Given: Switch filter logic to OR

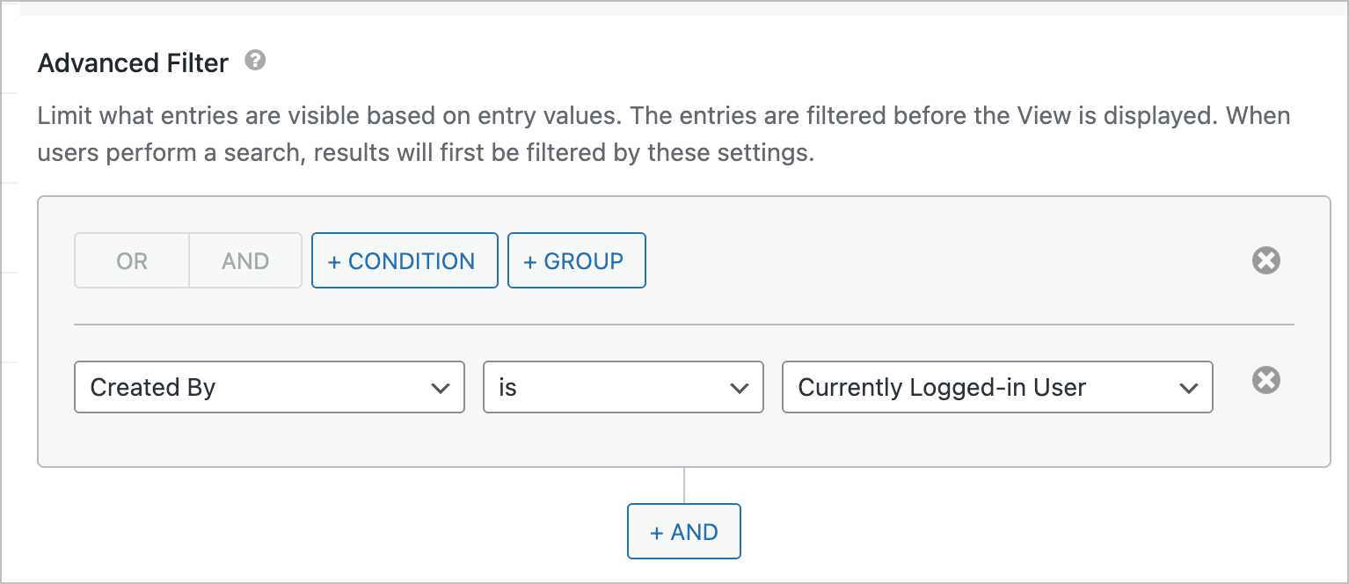Looking at the screenshot, I should click(x=130, y=259).
